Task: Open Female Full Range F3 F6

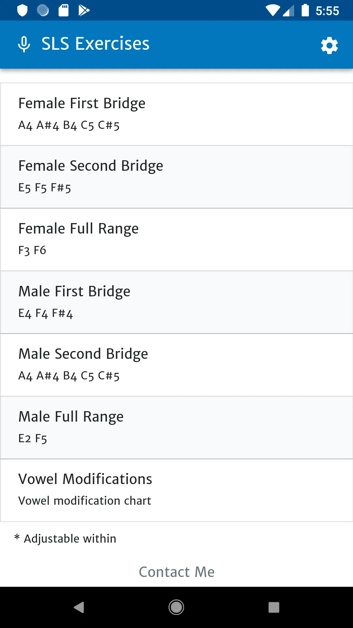Action: (176, 240)
